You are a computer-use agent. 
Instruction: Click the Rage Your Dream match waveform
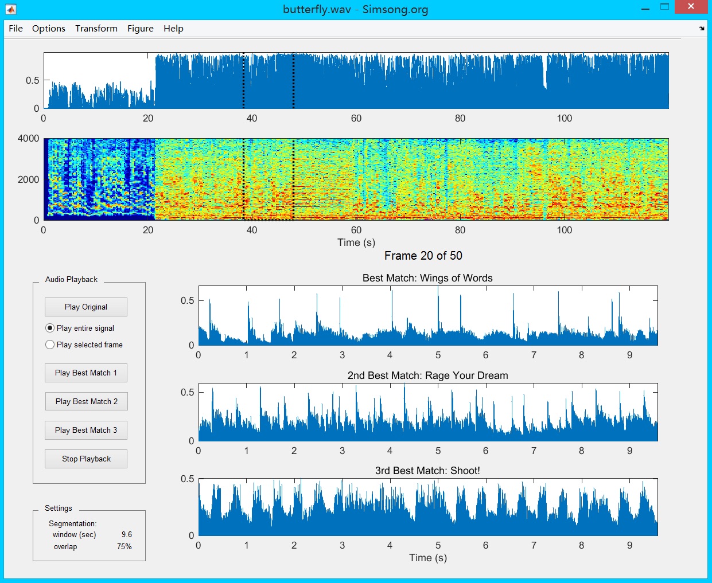pyautogui.click(x=428, y=412)
